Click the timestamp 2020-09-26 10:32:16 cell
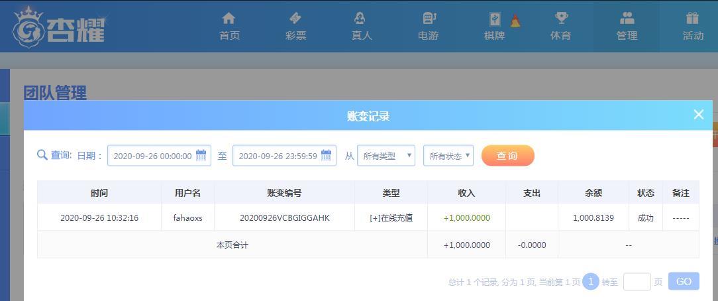Screen dimensions: 718x301 click(x=99, y=217)
